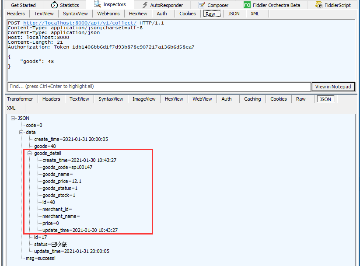Switch request view to XML tab
The width and height of the screenshot is (360, 266).
255,14
